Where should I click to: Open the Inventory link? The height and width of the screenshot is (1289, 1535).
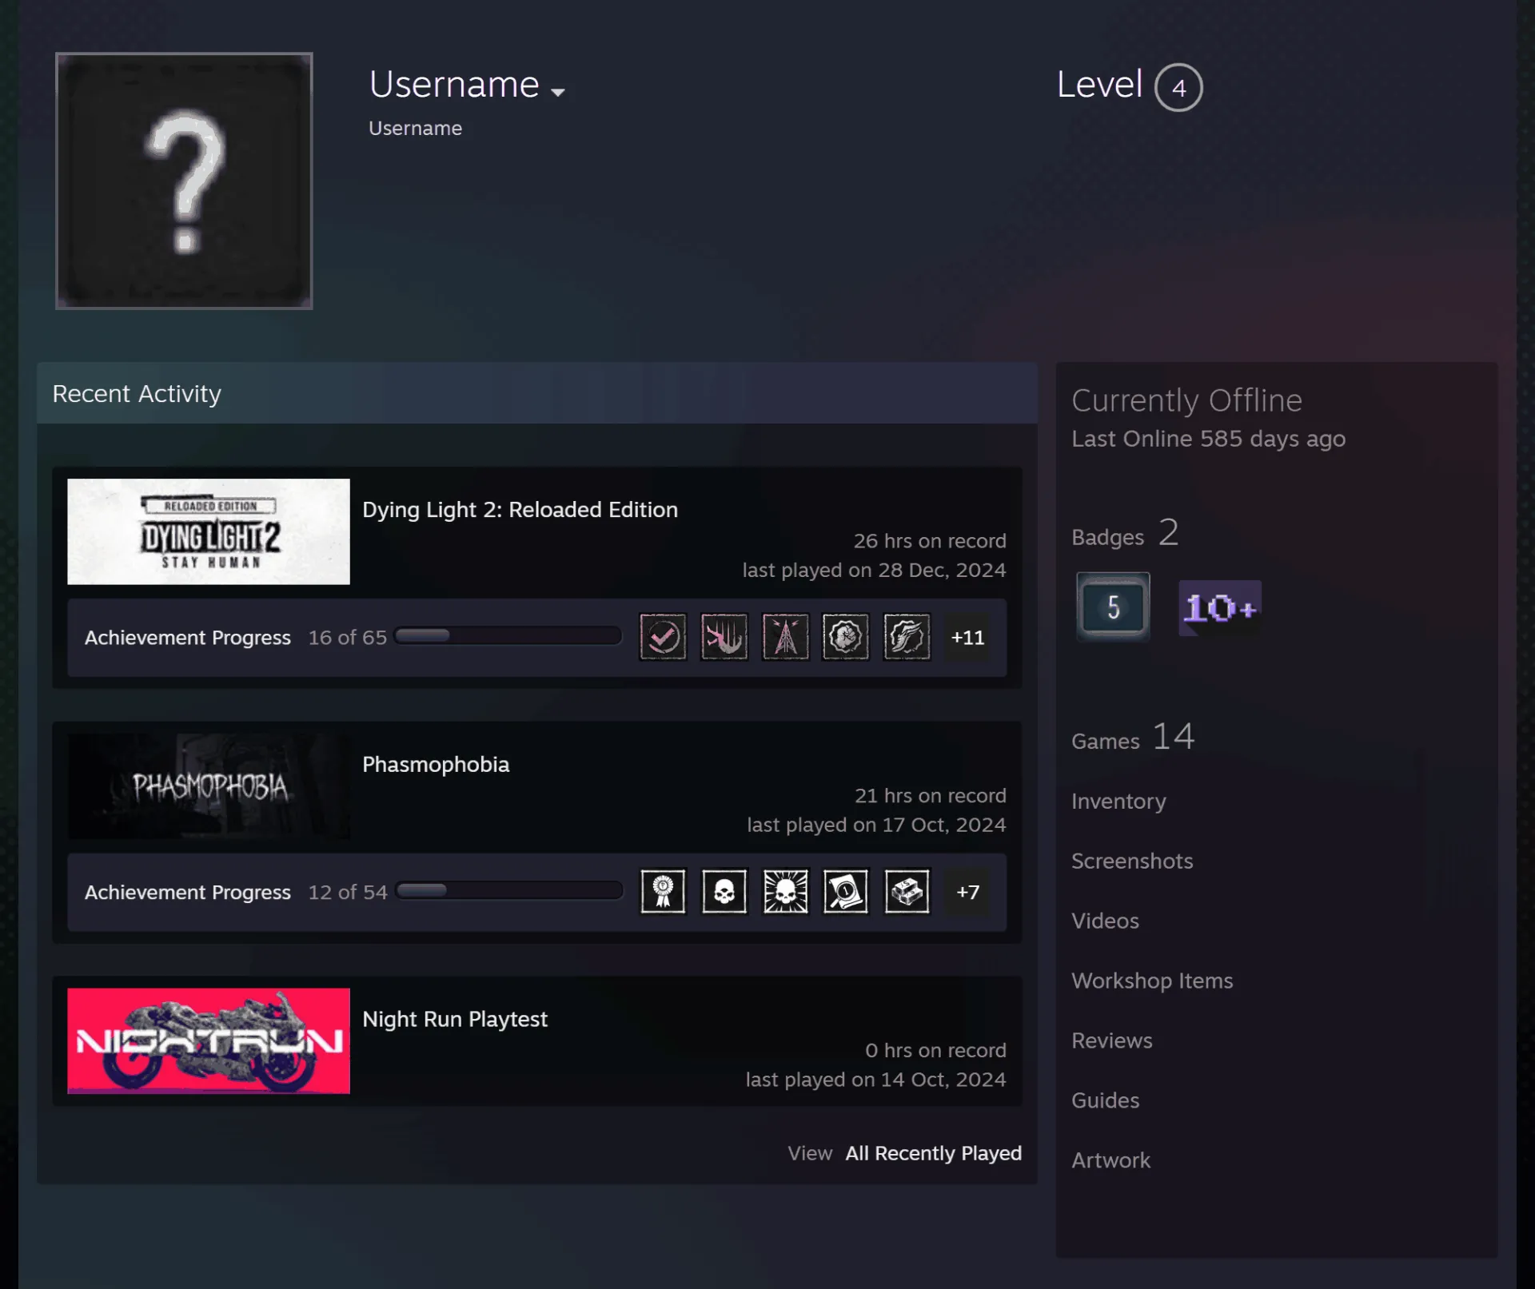[1118, 801]
